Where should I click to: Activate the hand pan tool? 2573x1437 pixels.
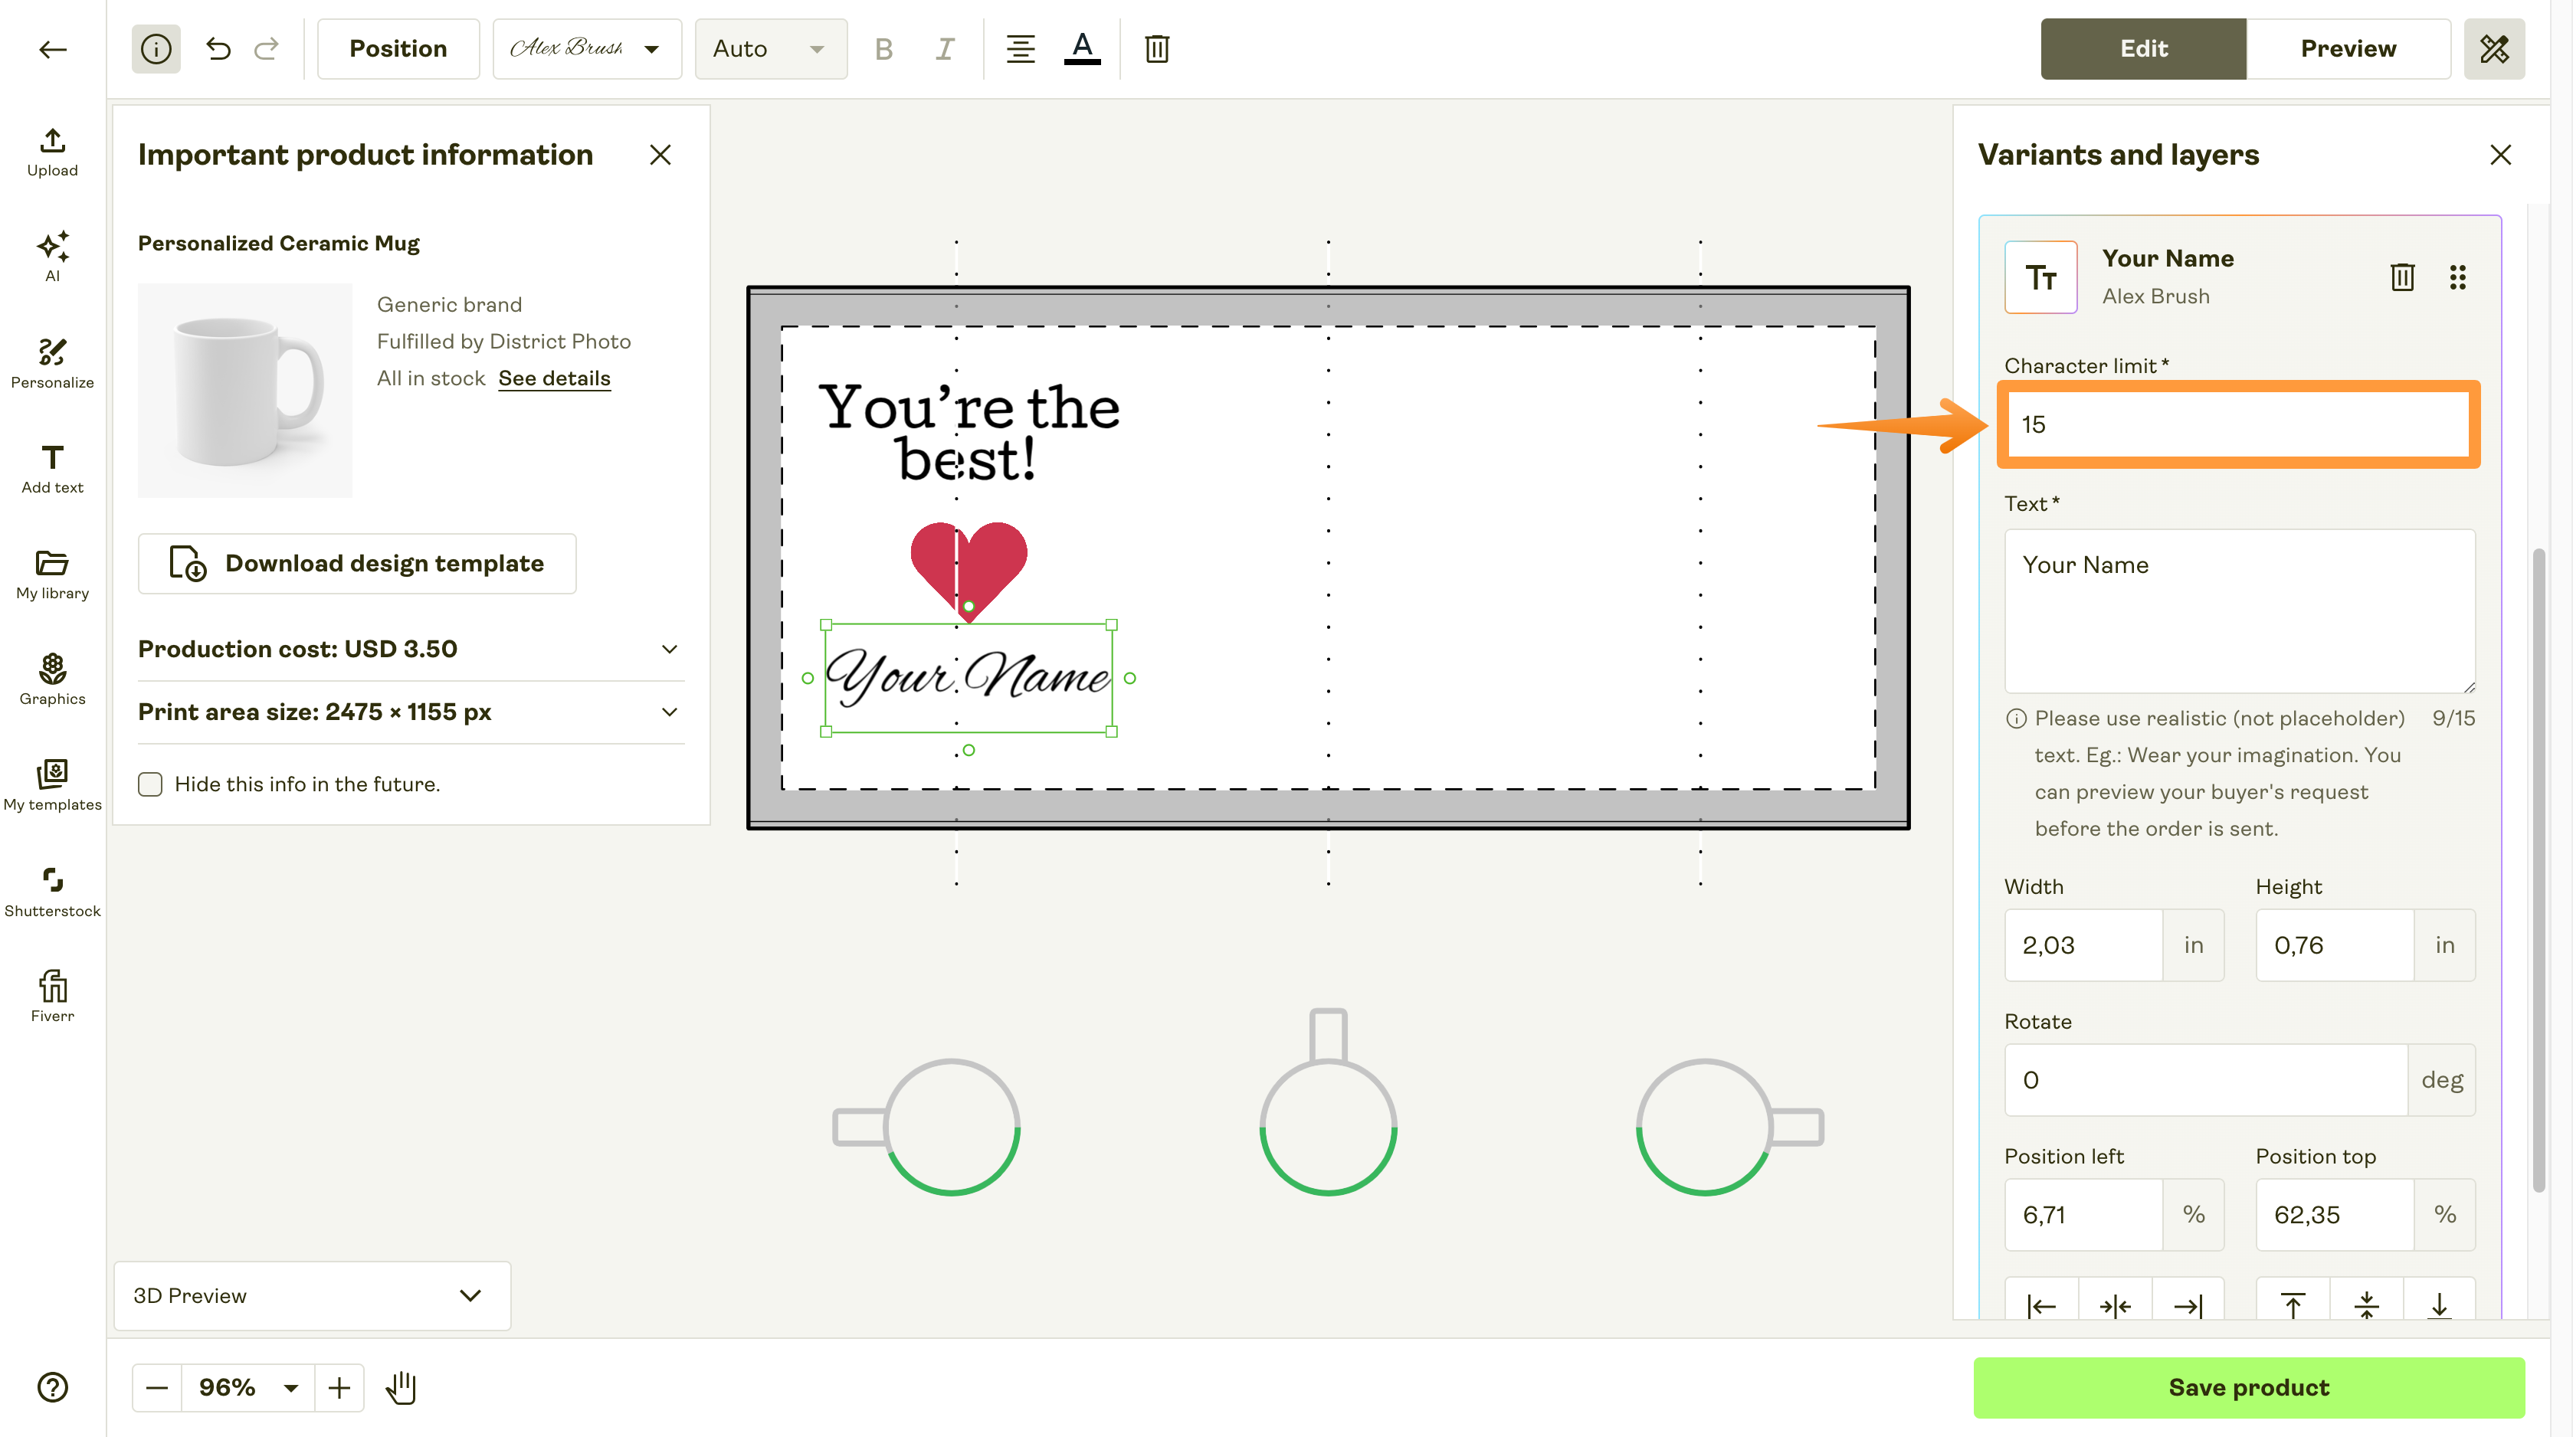[401, 1387]
